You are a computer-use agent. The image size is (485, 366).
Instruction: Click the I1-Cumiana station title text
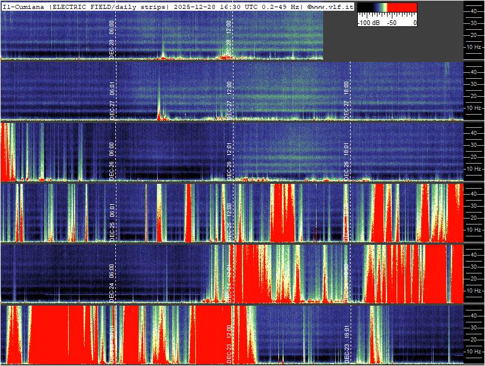tap(24, 6)
